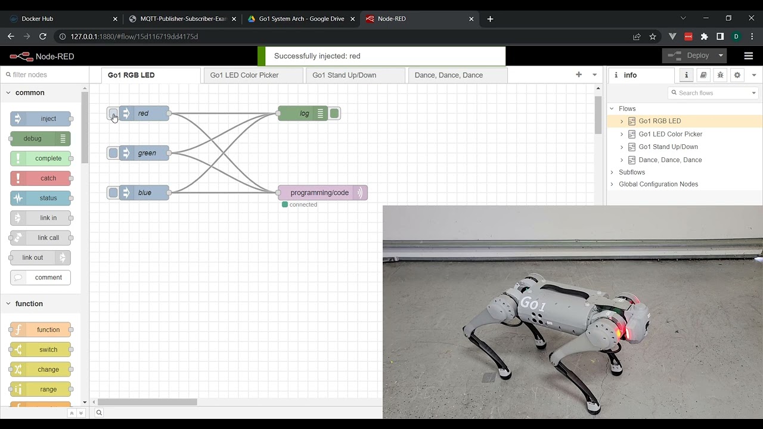Expand the Go1 RGB LED flow entry
This screenshot has width=763, height=429.
[x=622, y=121]
